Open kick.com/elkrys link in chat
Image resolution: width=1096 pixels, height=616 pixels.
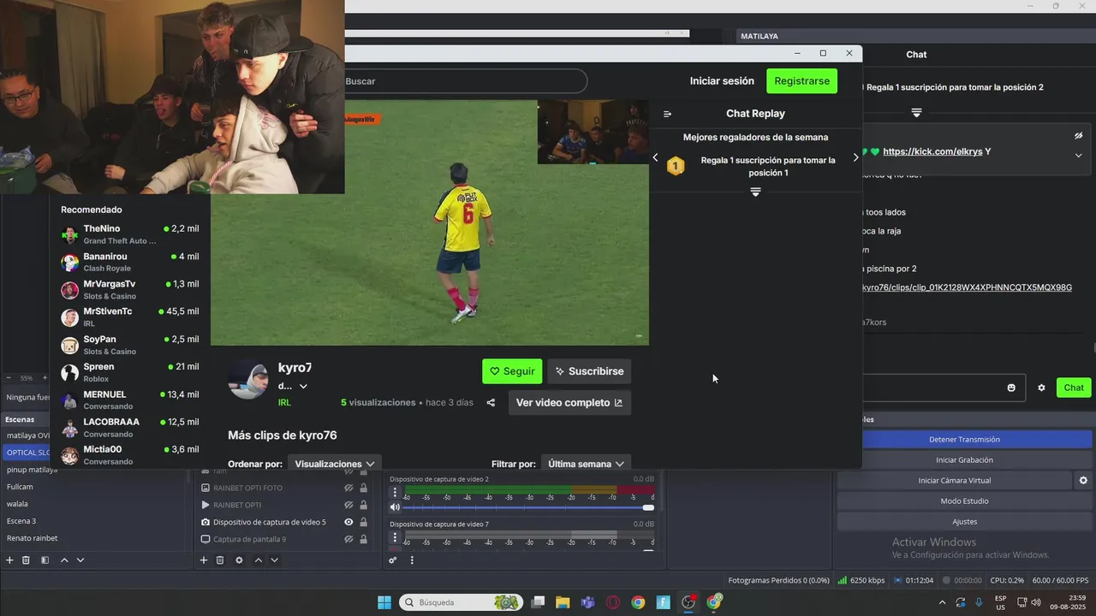tap(932, 151)
